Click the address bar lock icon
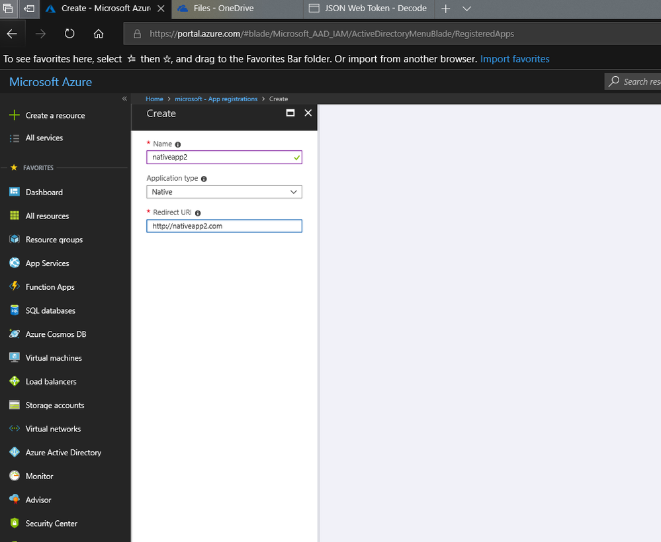The image size is (661, 542). (137, 34)
